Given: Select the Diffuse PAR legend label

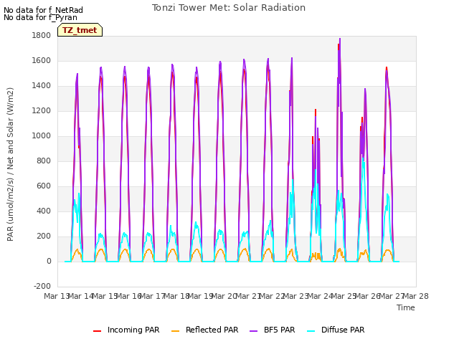Looking at the screenshot, I should point(343,330).
